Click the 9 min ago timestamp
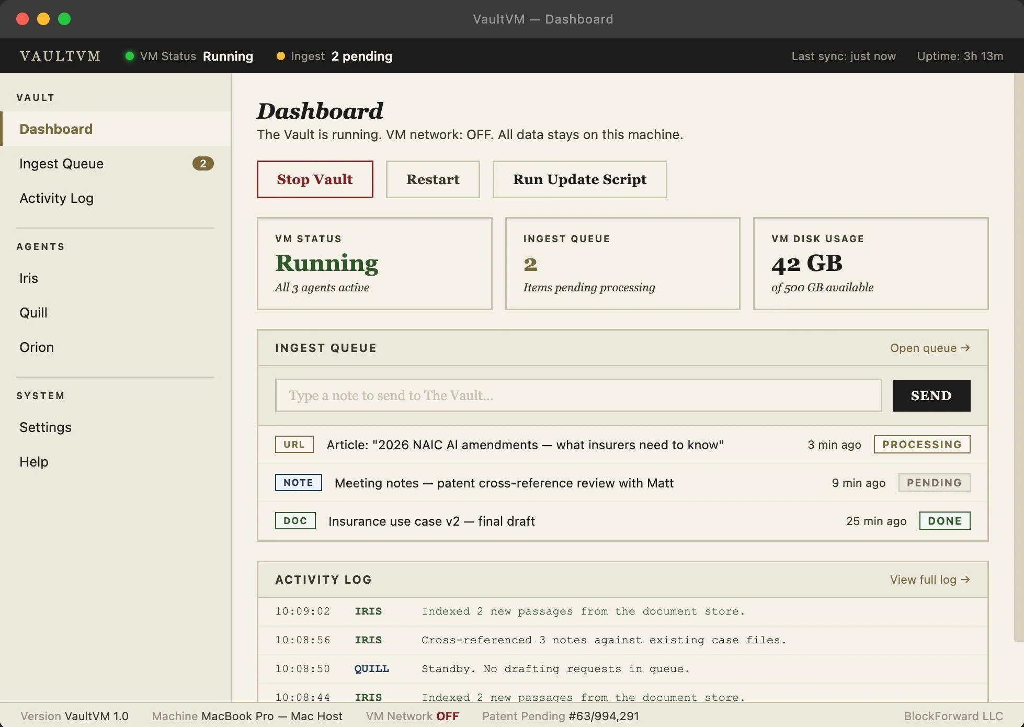The width and height of the screenshot is (1024, 727). tap(859, 483)
